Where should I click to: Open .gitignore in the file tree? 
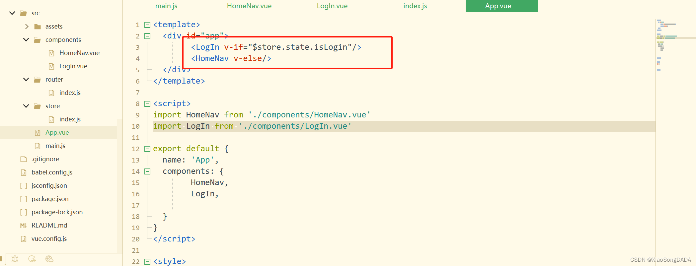[45, 159]
